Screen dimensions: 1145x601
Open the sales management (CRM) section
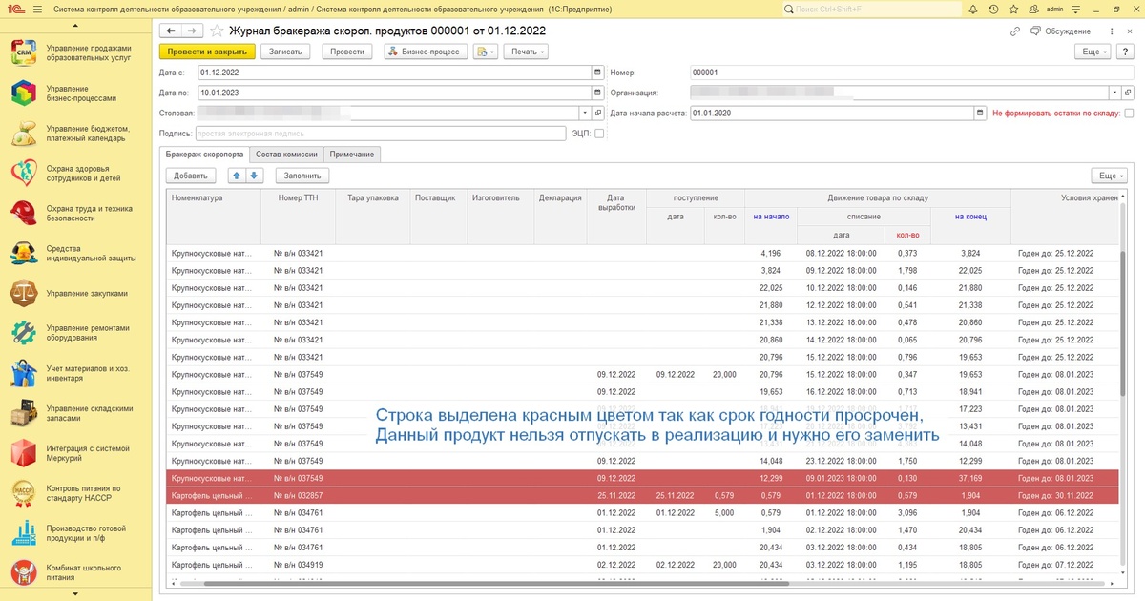[75, 53]
